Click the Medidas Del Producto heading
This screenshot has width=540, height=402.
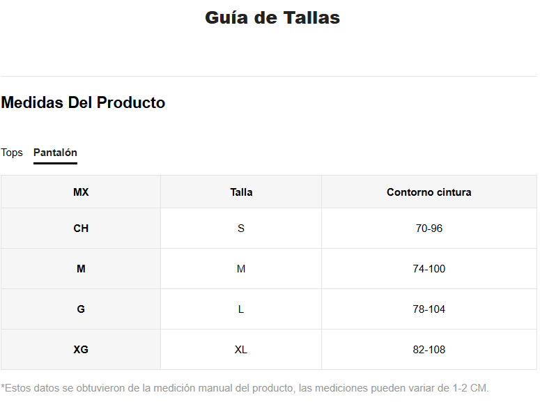(x=83, y=102)
